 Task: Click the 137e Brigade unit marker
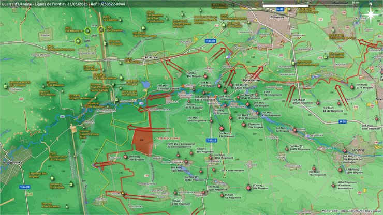352,86
